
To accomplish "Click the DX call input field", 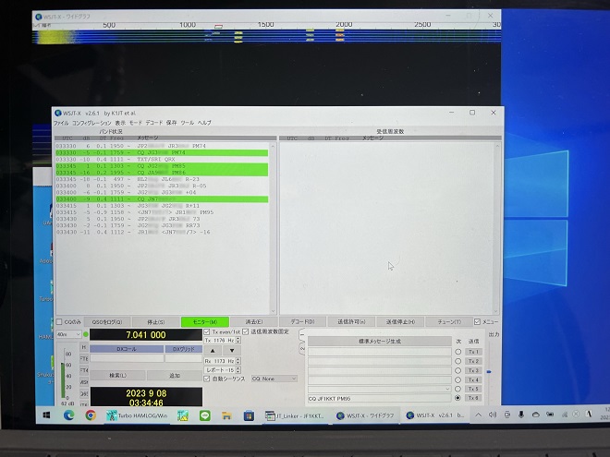I will point(127,358).
